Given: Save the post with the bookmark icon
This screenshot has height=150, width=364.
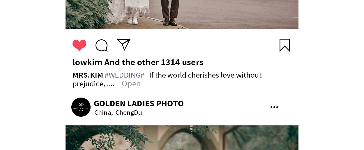Looking at the screenshot, I should pos(285,45).
